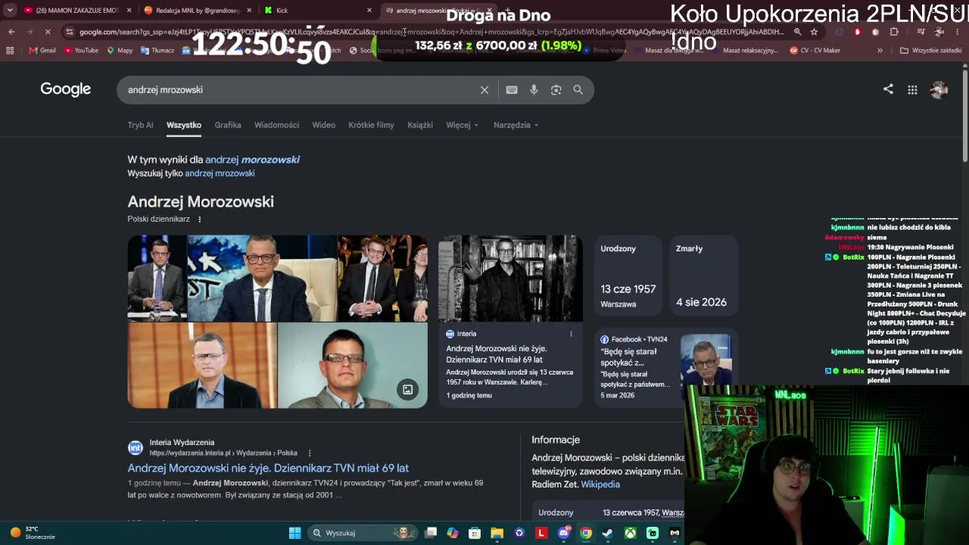Image resolution: width=969 pixels, height=545 pixels.
Task: Open the Gmail bookmark
Action: (42, 51)
